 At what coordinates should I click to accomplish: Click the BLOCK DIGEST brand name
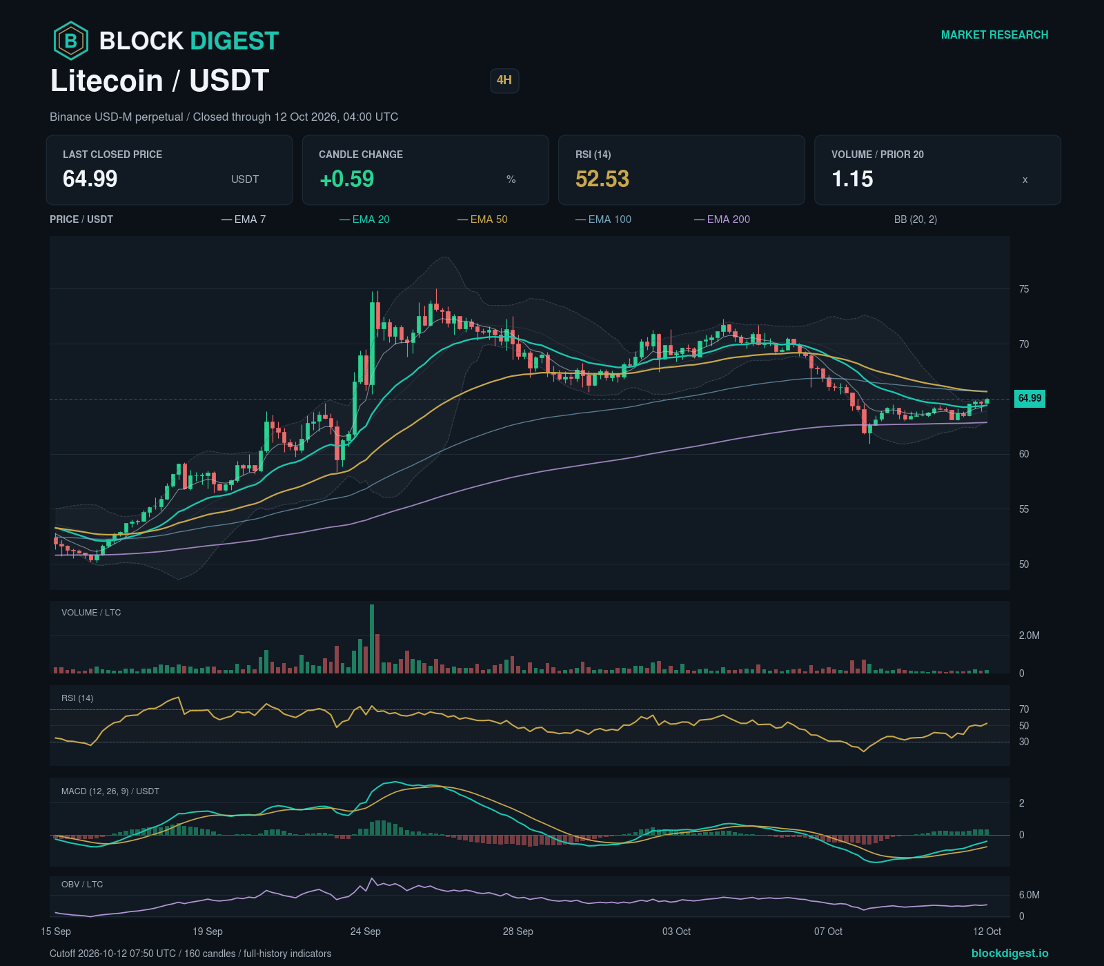click(x=189, y=41)
